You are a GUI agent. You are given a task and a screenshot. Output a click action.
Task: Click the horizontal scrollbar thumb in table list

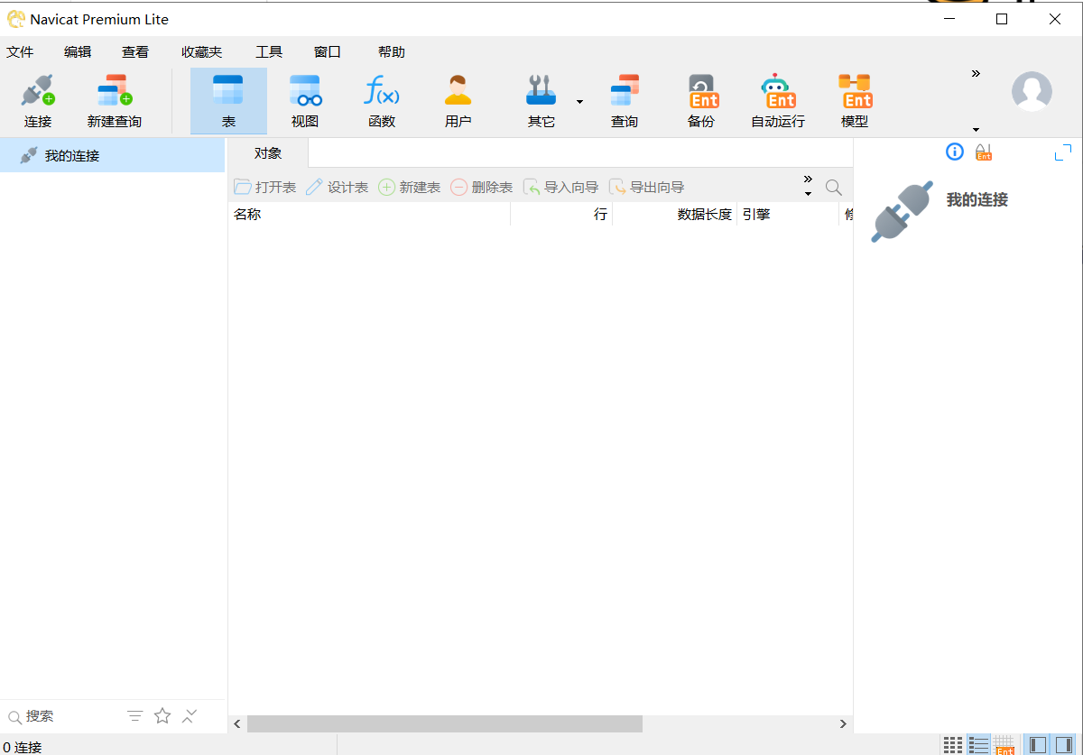pos(444,724)
